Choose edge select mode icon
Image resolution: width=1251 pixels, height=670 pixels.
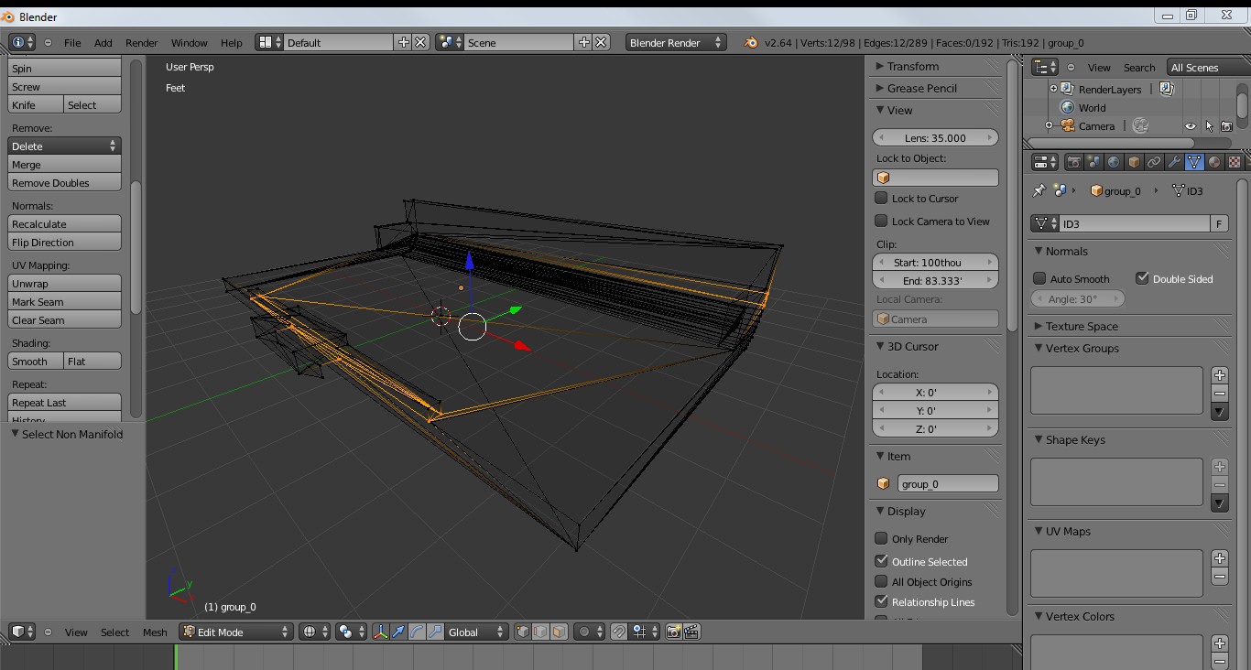coord(541,632)
